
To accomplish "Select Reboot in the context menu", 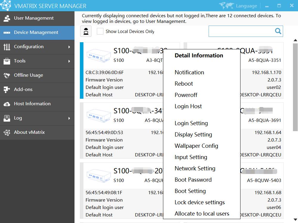I will click(x=184, y=84).
